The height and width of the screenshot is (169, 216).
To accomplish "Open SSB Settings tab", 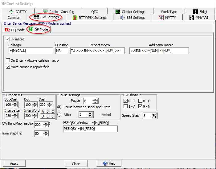I will click(x=132, y=18).
